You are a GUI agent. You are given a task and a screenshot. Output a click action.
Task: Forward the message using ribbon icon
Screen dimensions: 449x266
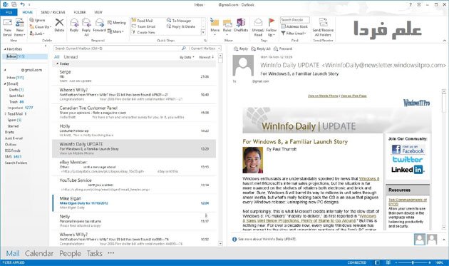[x=99, y=25]
